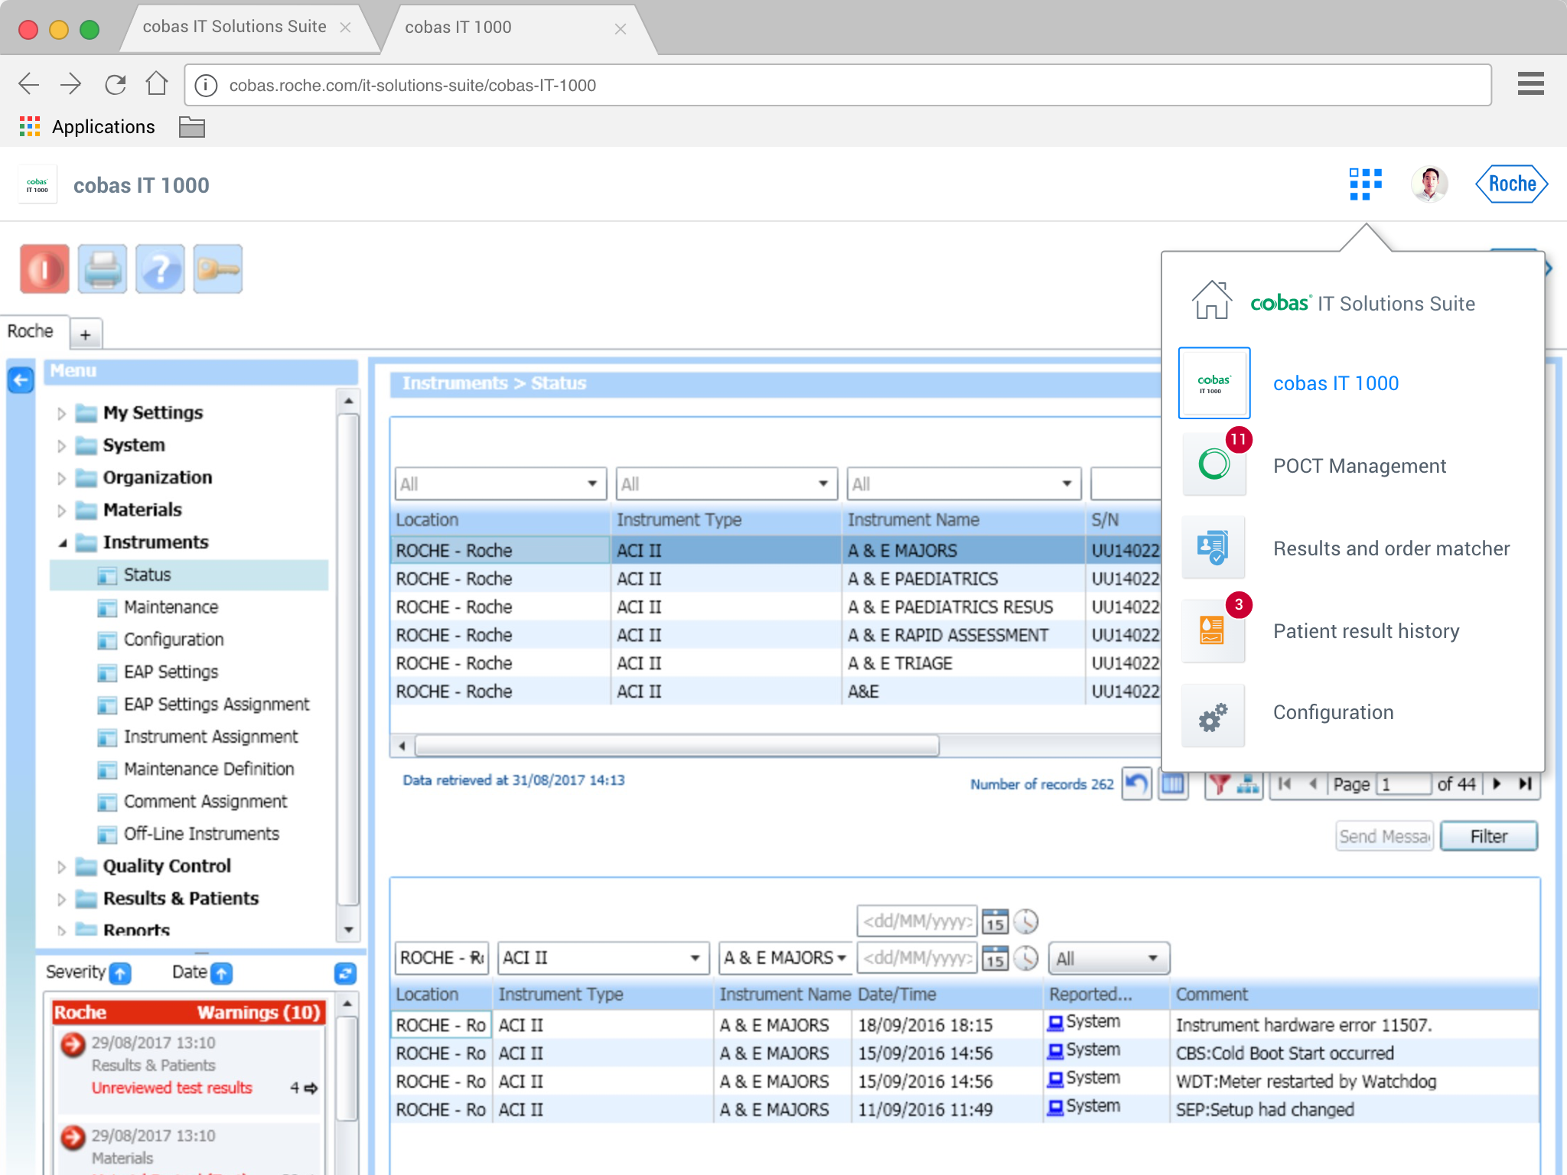Toggle Severity sort arrow
This screenshot has height=1175, width=1567.
(x=120, y=973)
